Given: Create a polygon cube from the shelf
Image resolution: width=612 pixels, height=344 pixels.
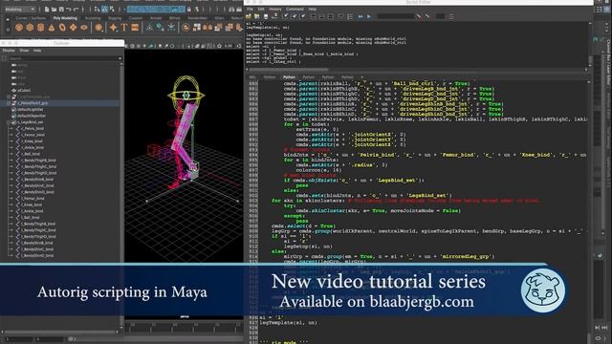Looking at the screenshot, I should point(30,28).
